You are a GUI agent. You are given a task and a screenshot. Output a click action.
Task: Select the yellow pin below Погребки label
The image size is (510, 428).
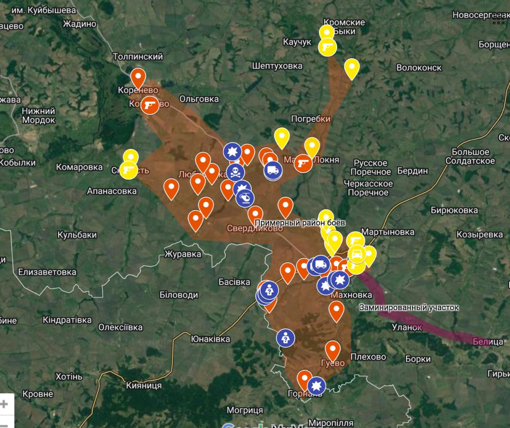click(x=312, y=146)
